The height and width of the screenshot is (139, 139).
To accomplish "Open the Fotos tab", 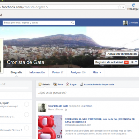I will point(58,72).
